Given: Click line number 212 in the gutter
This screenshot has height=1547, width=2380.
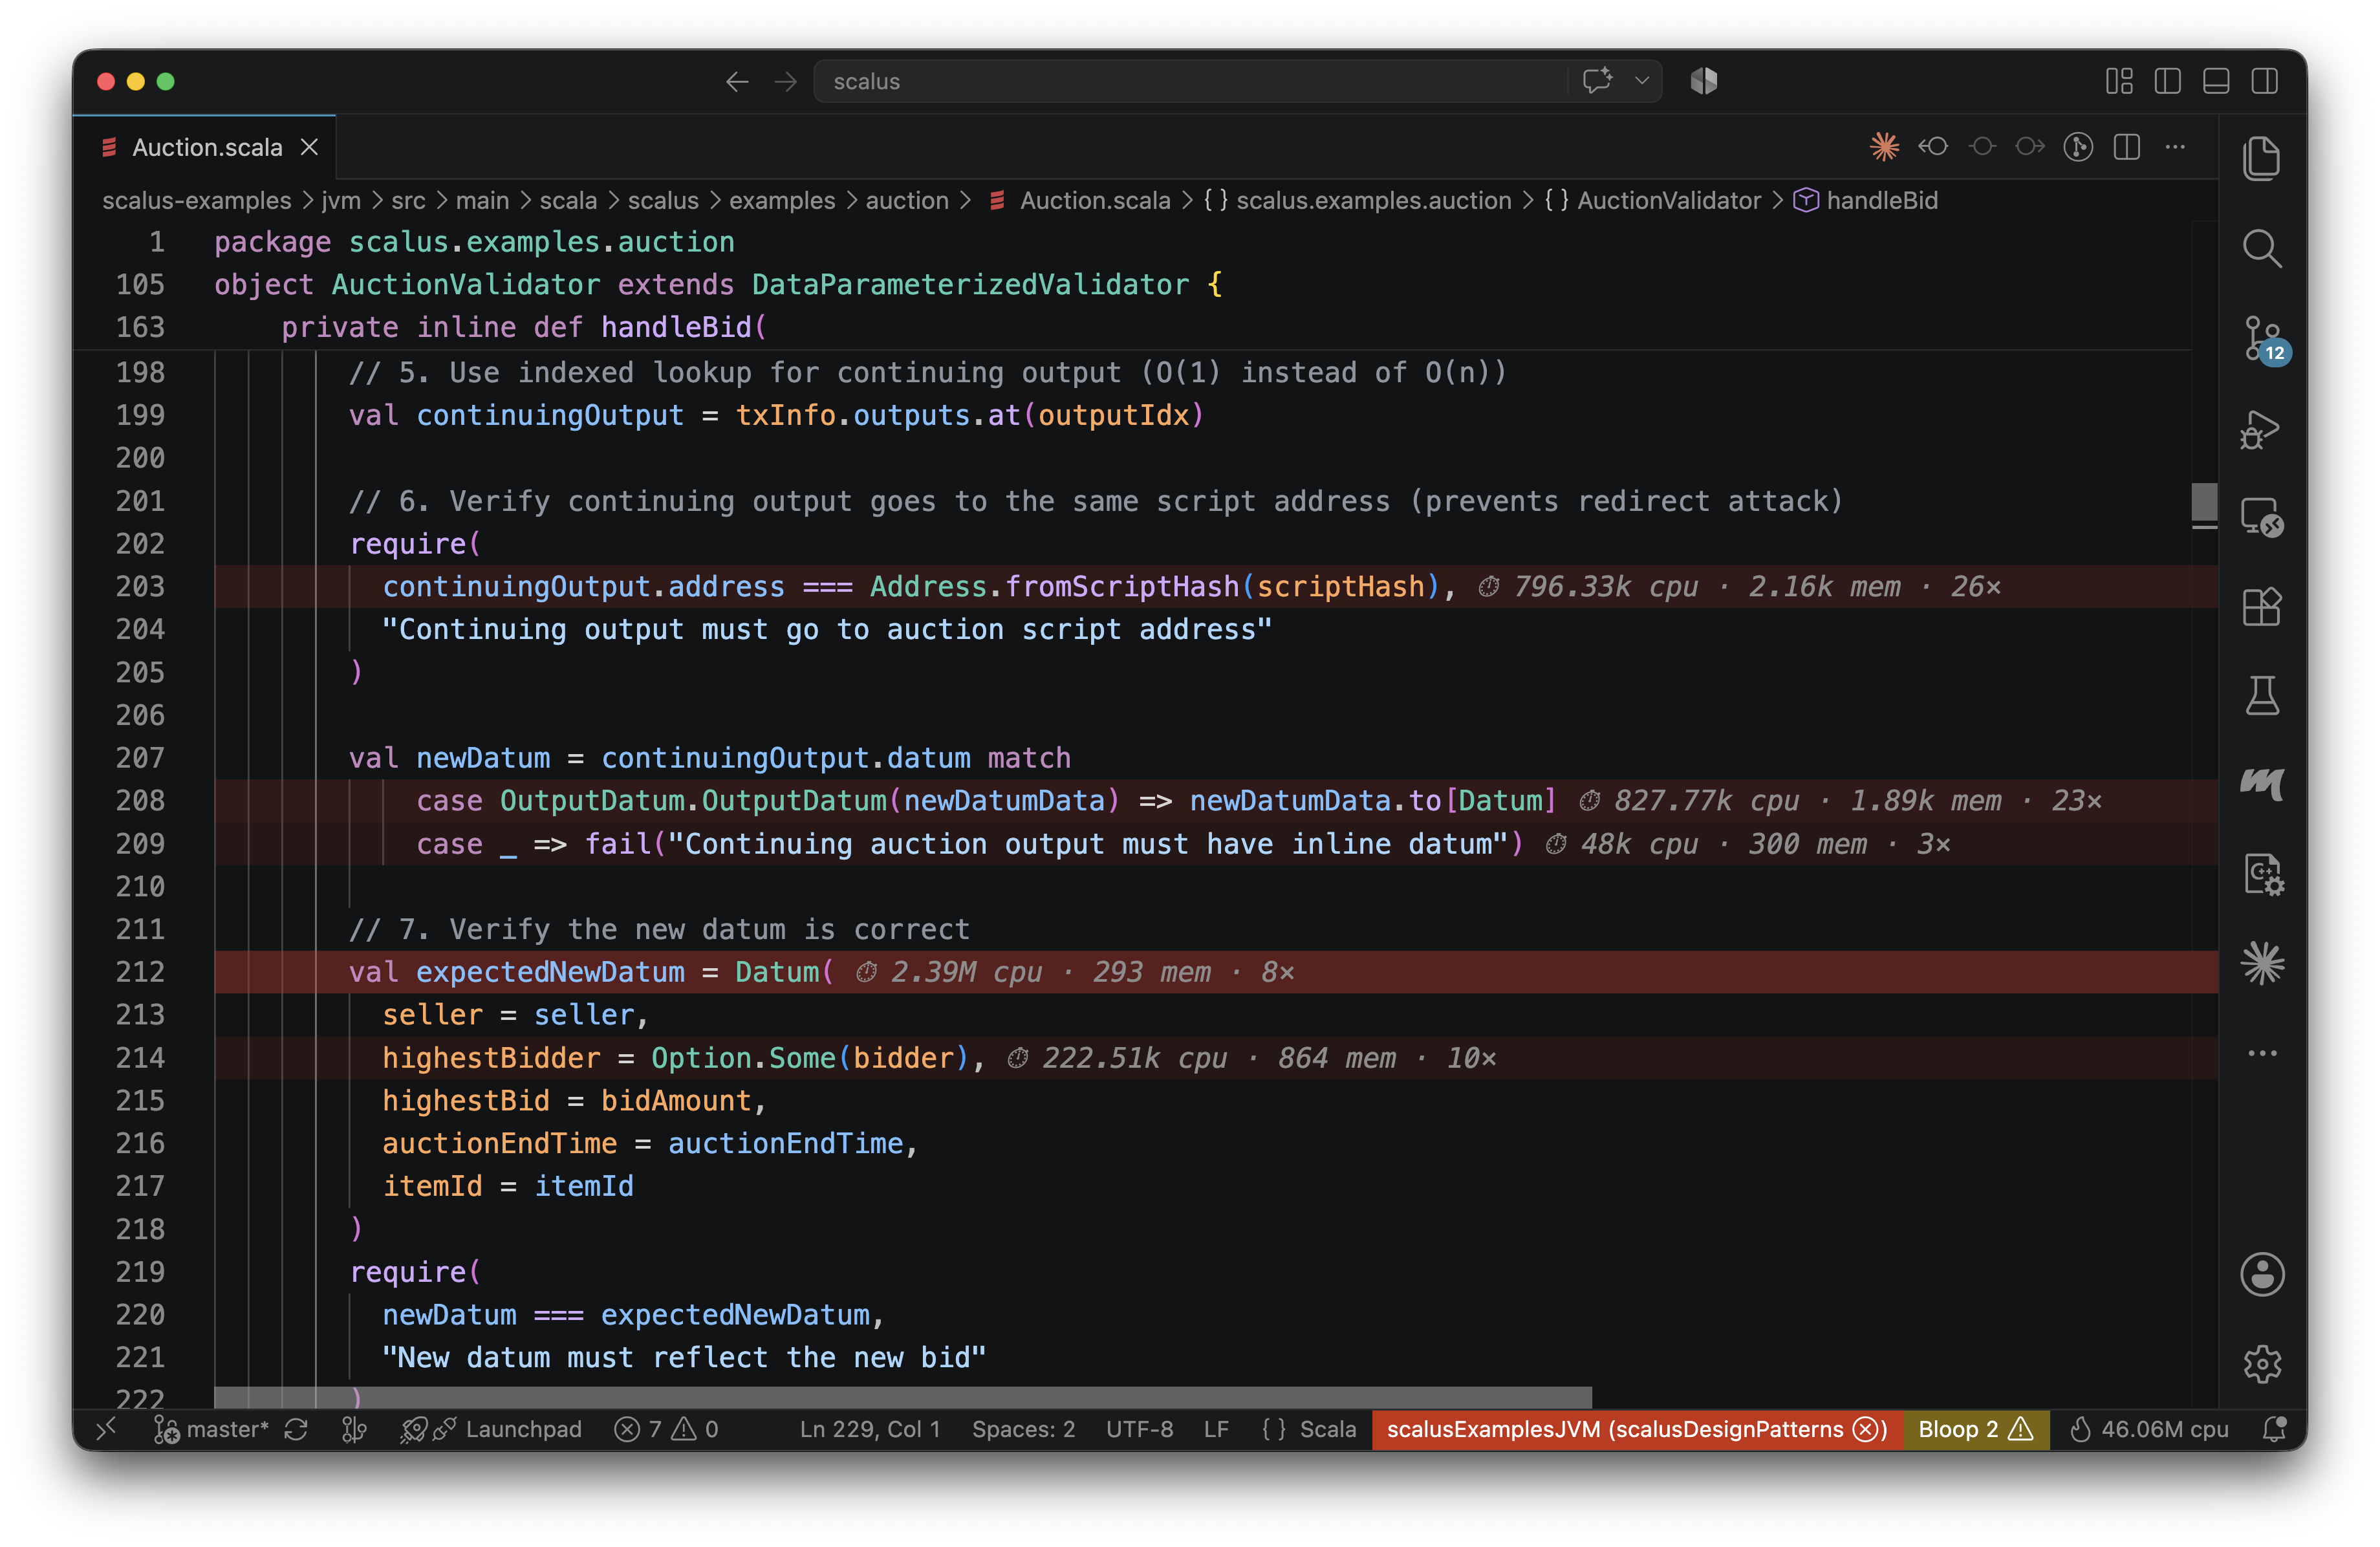Looking at the screenshot, I should tap(139, 972).
